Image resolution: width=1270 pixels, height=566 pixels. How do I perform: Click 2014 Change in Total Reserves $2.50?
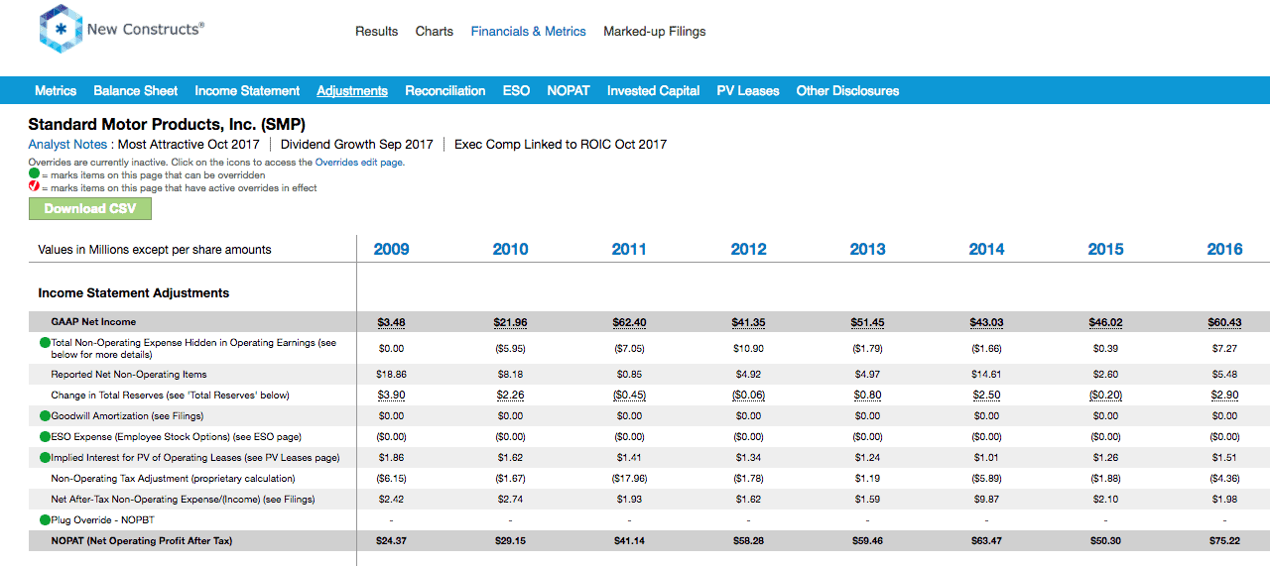[x=986, y=396]
